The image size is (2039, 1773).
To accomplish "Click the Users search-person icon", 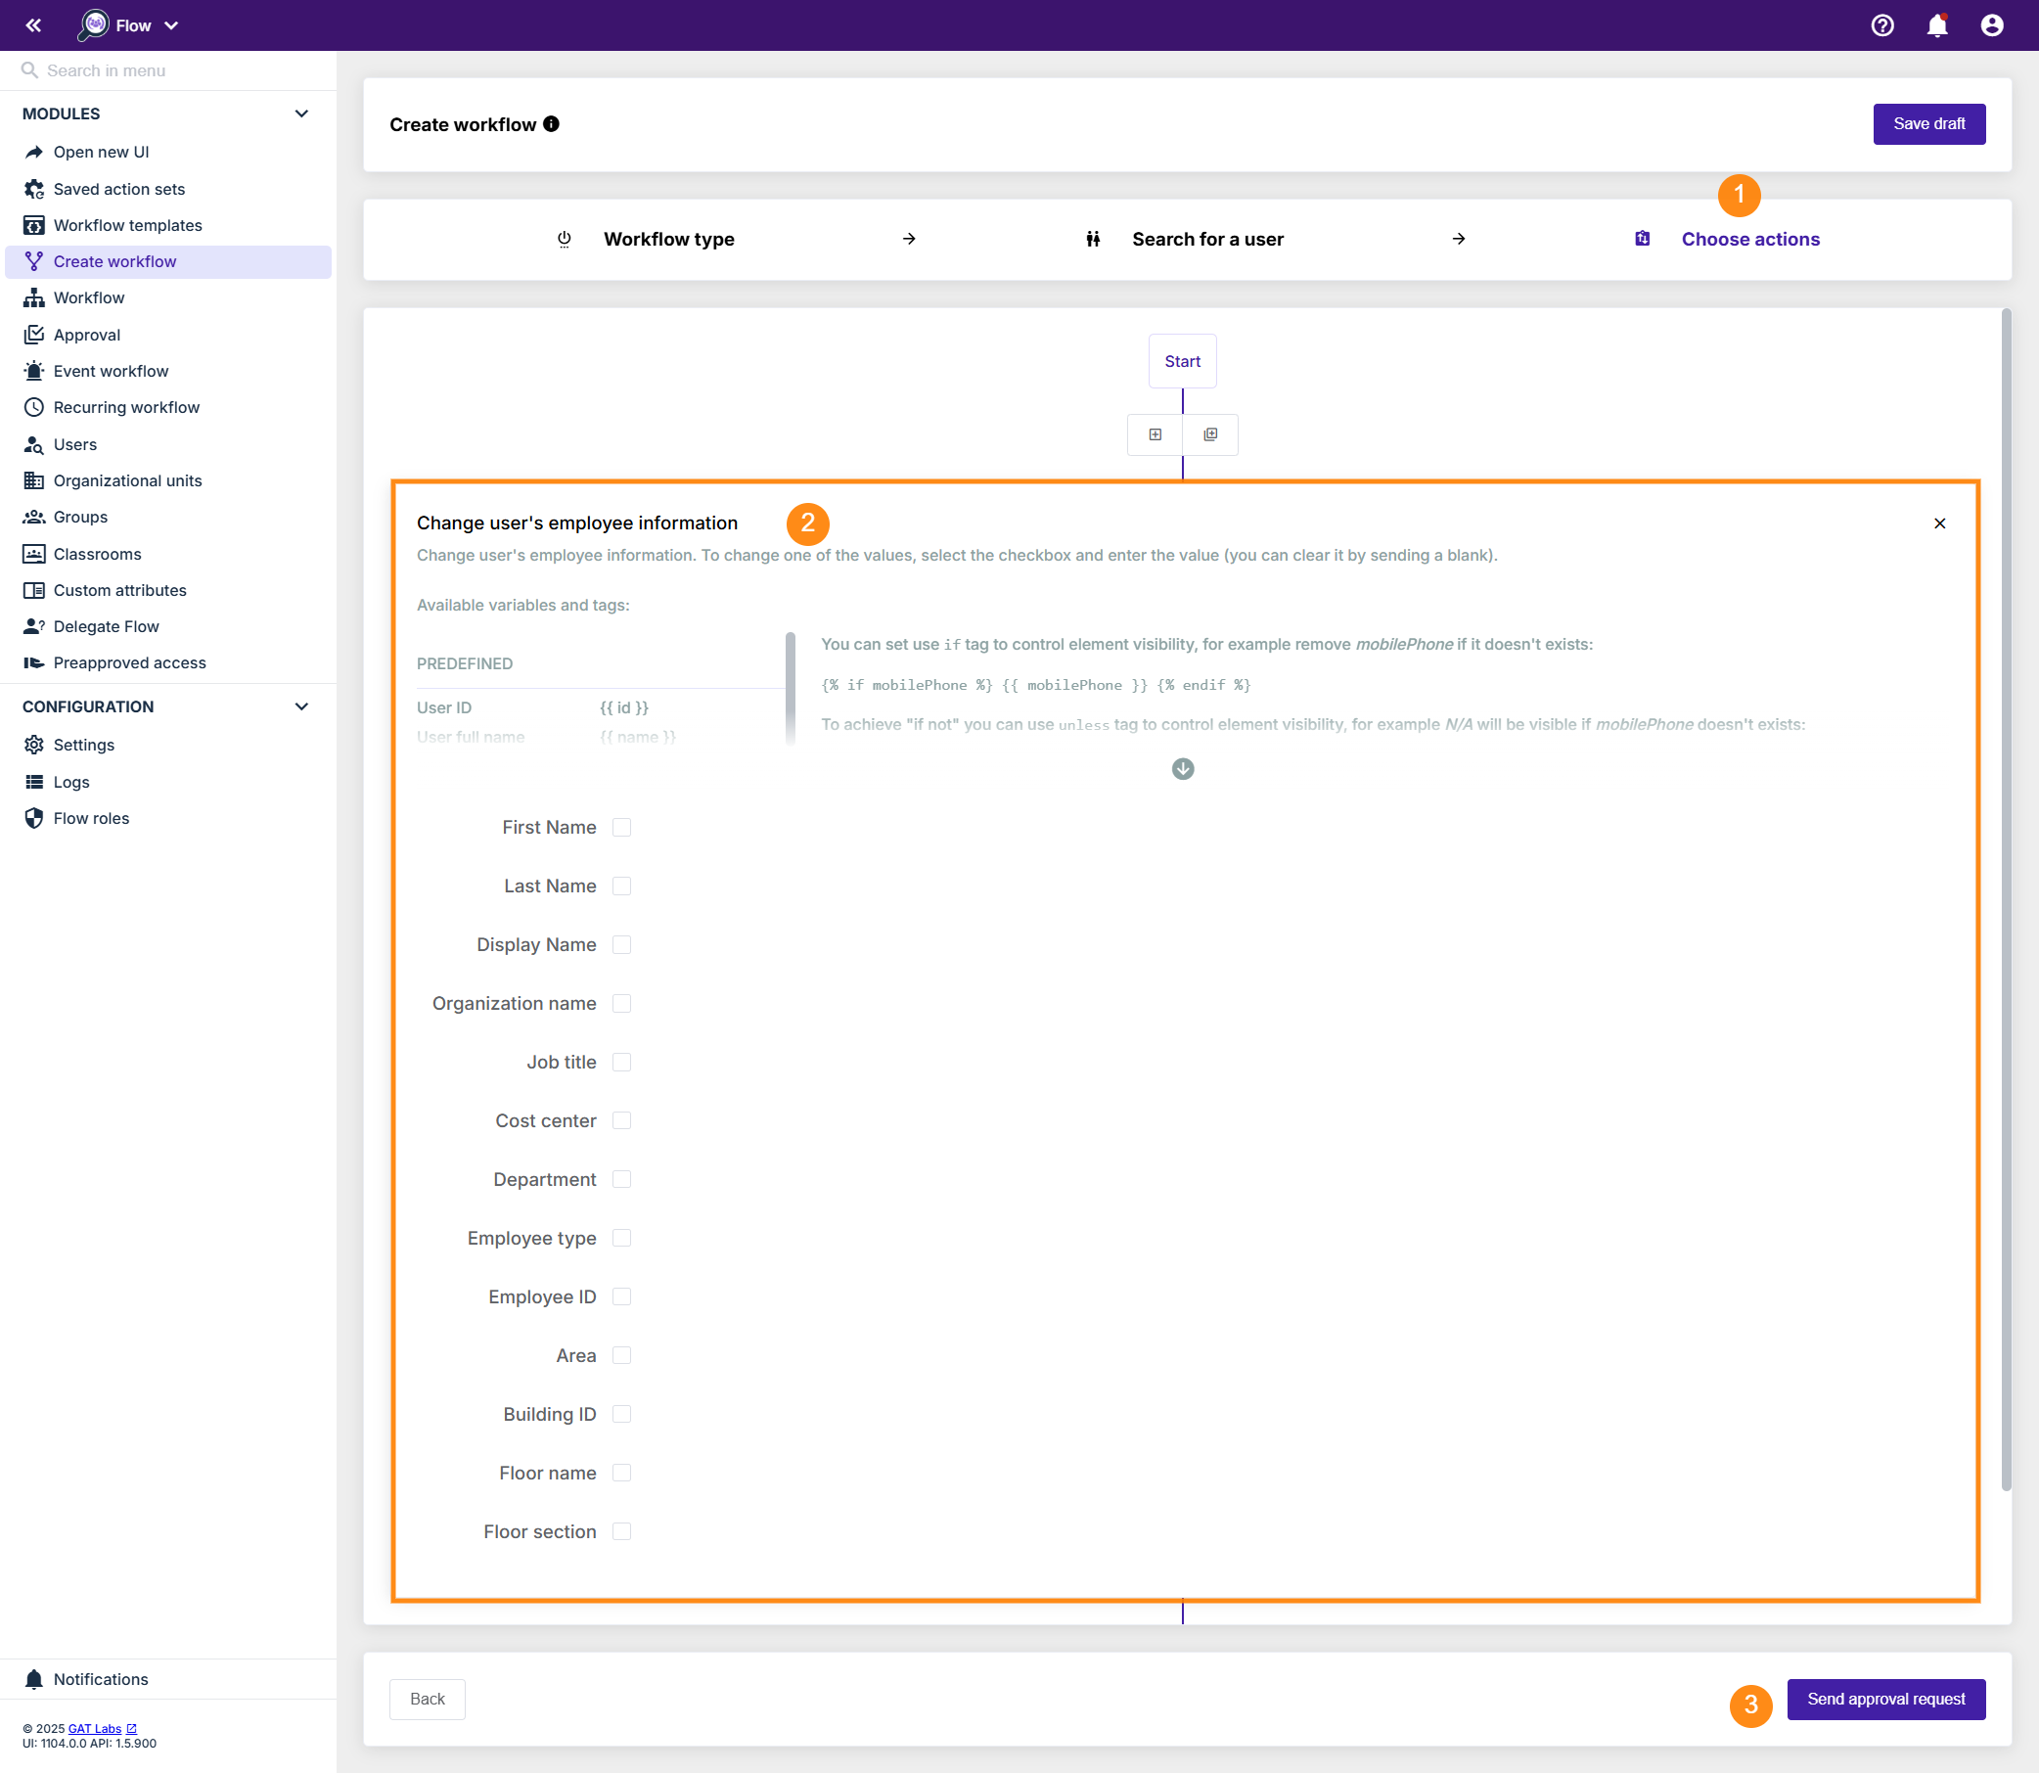I will tap(33, 444).
